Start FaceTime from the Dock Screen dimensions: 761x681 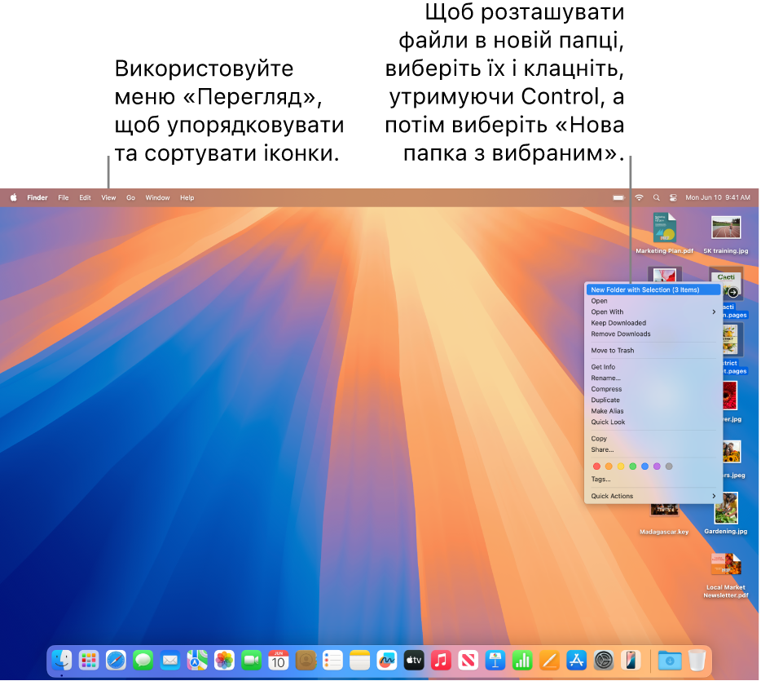click(252, 661)
